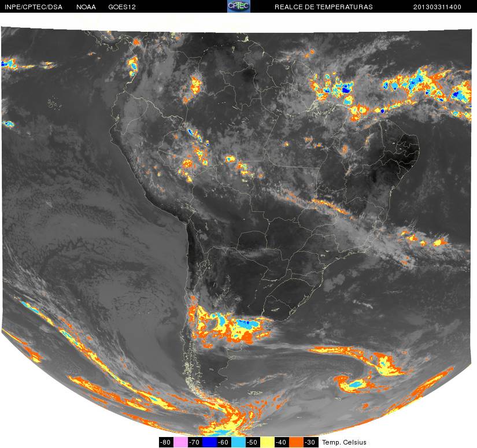Viewport: 477px width, 448px height.
Task: Click the Temp. Celsius legend label
Action: (344, 442)
